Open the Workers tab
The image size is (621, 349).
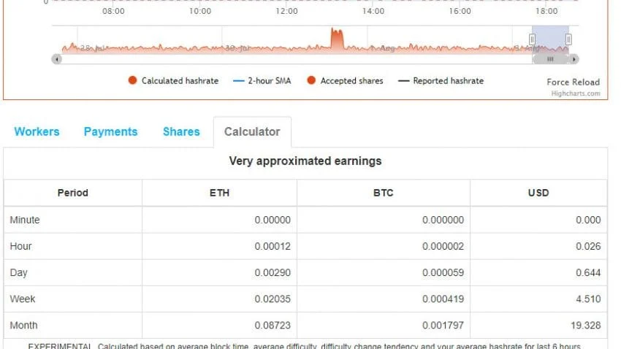(x=37, y=131)
